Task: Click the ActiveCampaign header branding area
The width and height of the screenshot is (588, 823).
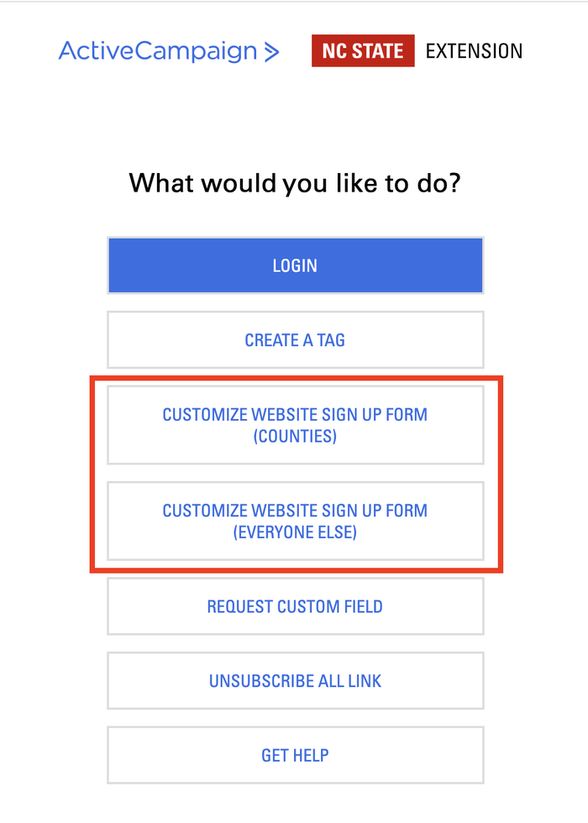Action: point(168,51)
